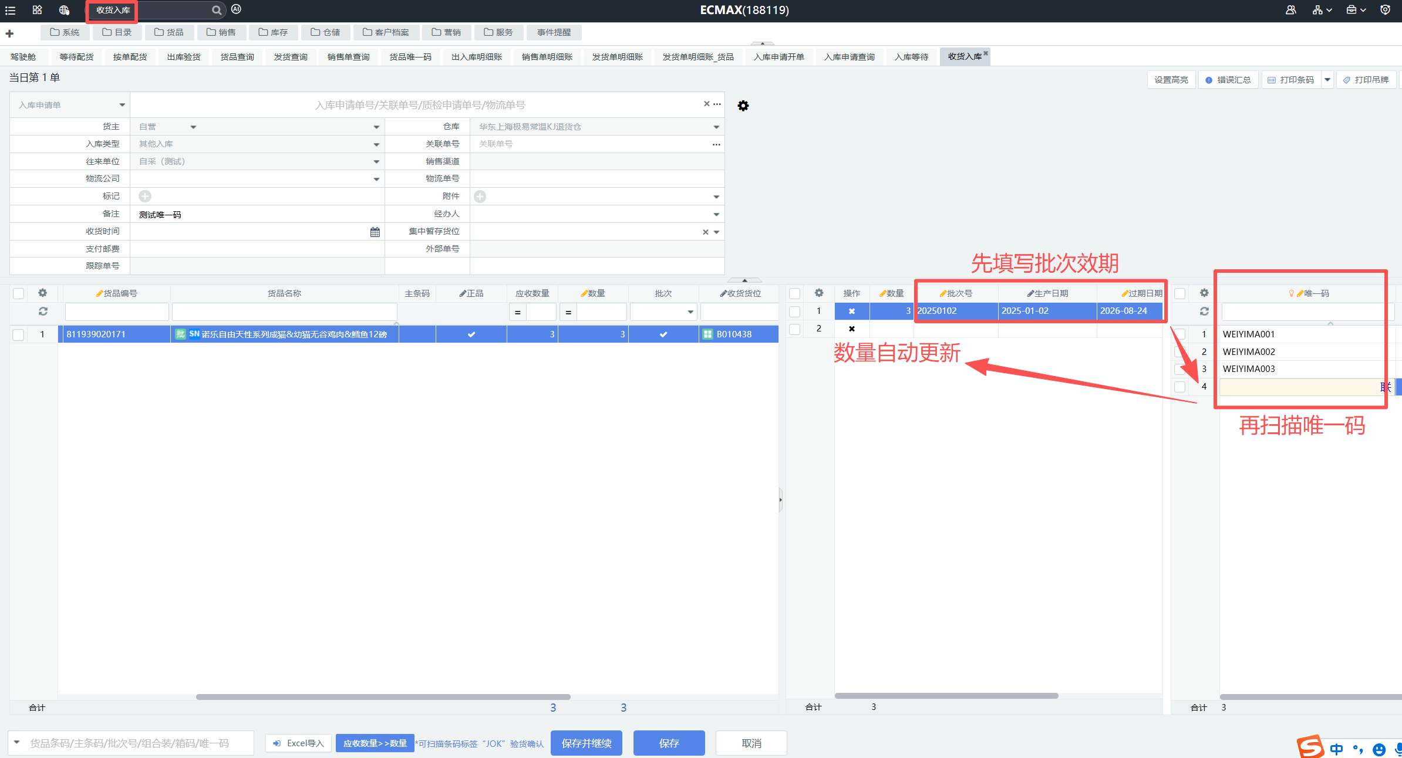Screen dimensions: 1402x758
Task: Expand the 打印条码 dropdown arrow
Action: [x=1327, y=80]
